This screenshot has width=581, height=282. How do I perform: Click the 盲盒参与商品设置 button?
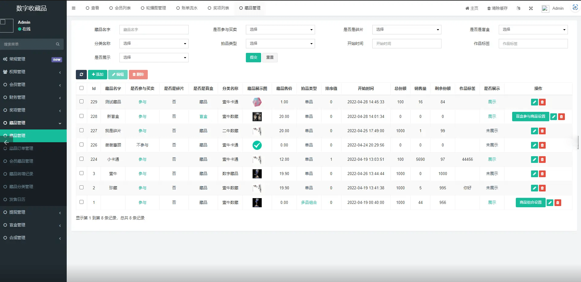[x=530, y=116]
